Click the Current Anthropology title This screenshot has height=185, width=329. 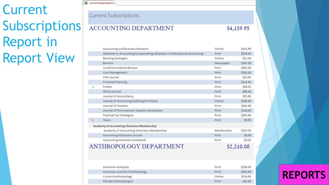click(x=117, y=177)
